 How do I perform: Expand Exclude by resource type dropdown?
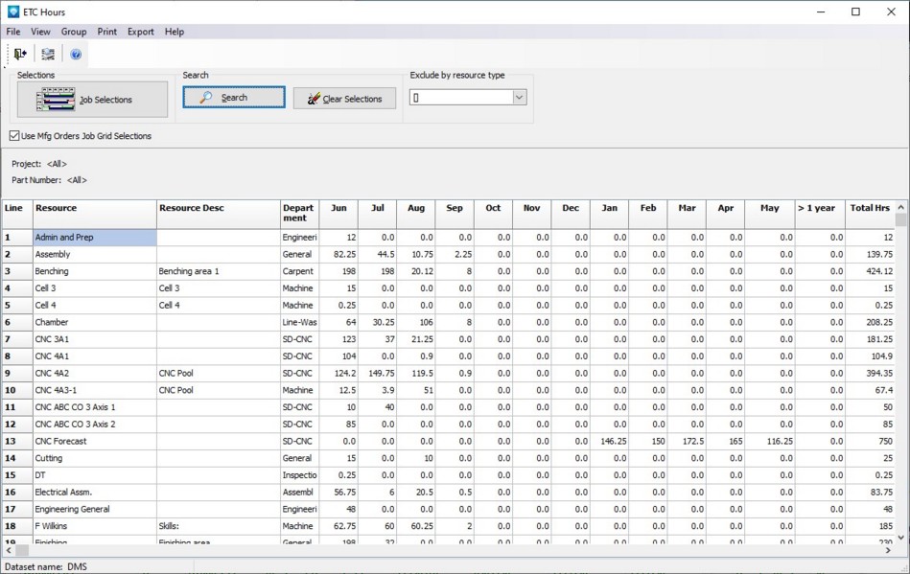[519, 98]
